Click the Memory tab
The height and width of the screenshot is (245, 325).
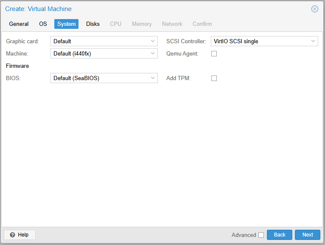(142, 24)
